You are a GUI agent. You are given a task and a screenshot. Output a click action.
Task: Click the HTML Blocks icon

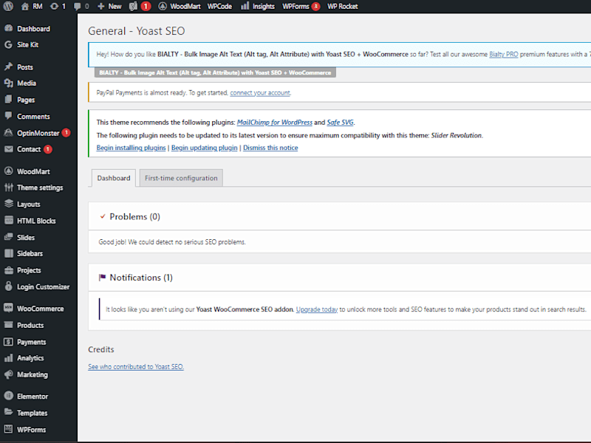tap(9, 220)
